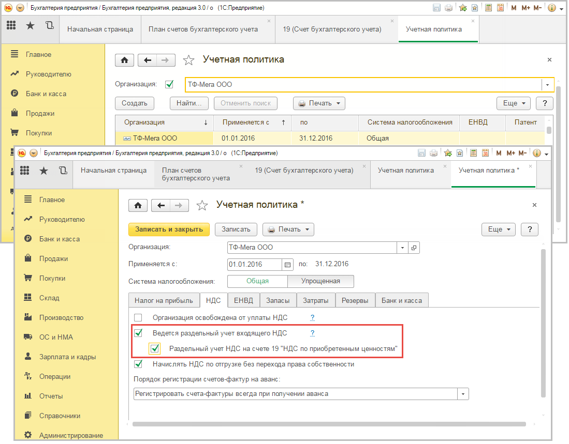Viewport: 569px width, 444px height.
Task: Toggle Раздельный учет НДС на счете 19
Action: coord(155,348)
